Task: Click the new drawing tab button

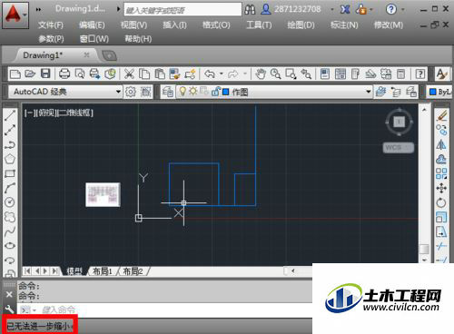Action: (109, 55)
